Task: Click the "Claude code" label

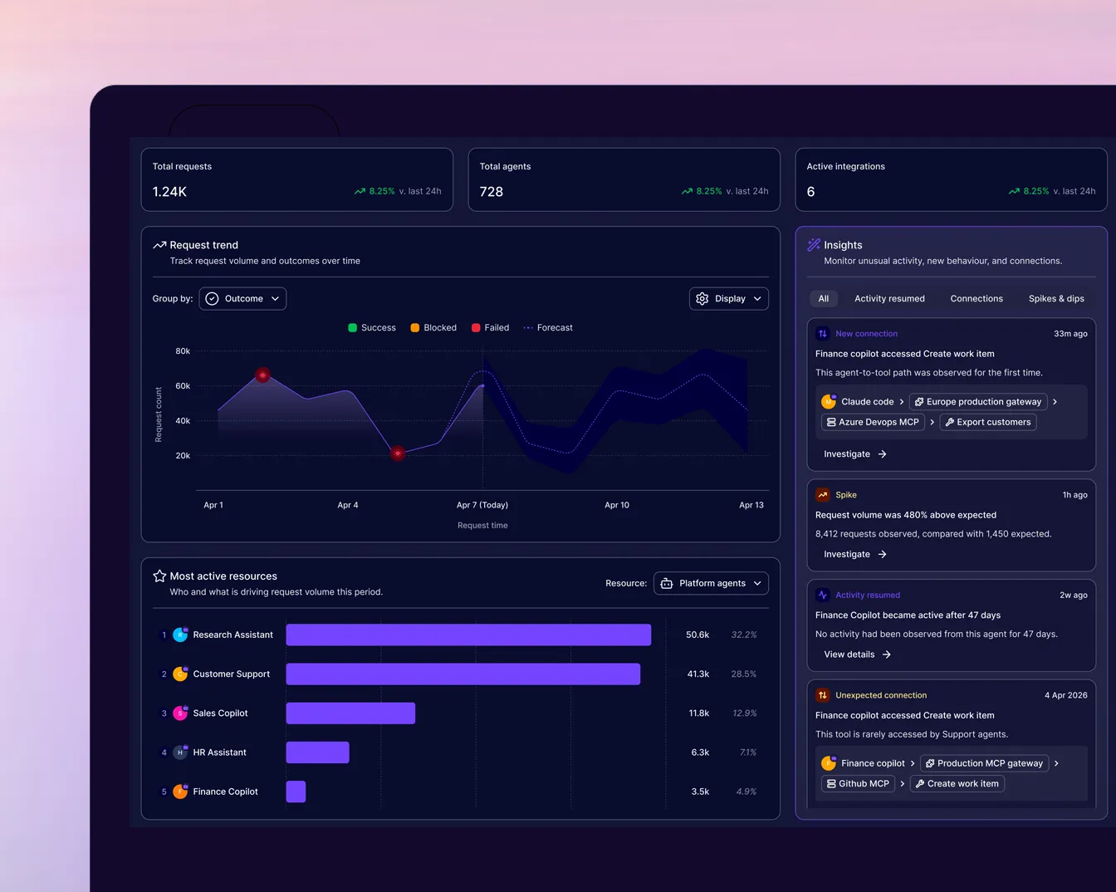Action: click(868, 402)
